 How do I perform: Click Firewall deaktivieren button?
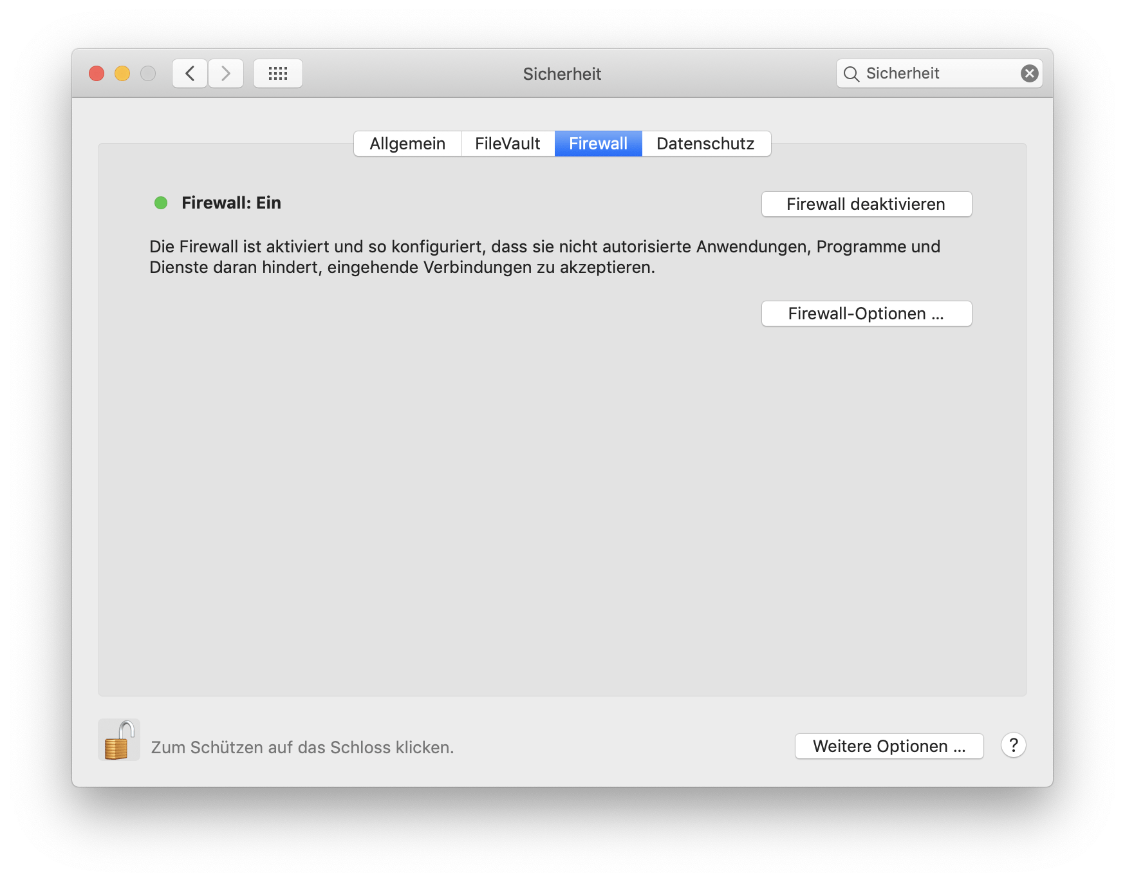coord(866,204)
